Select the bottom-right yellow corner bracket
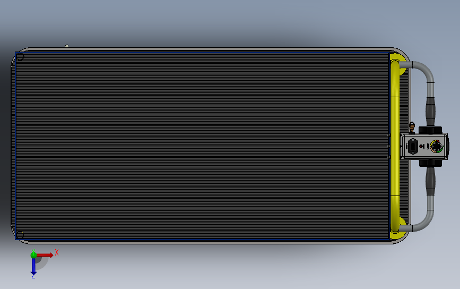 point(399,228)
